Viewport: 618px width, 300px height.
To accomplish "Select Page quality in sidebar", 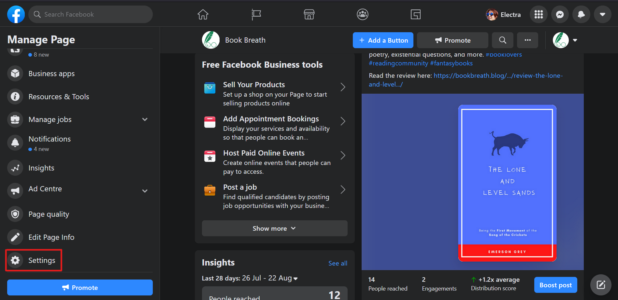I will [49, 214].
